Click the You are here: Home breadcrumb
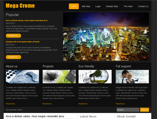Image resolution: width=157 pixels, height=119 pixels. point(14,110)
